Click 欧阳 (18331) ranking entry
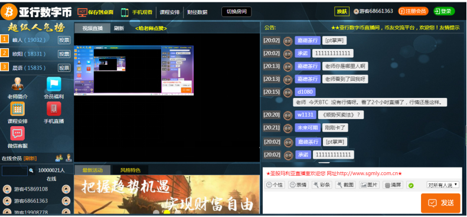467x217 pixels. point(29,54)
